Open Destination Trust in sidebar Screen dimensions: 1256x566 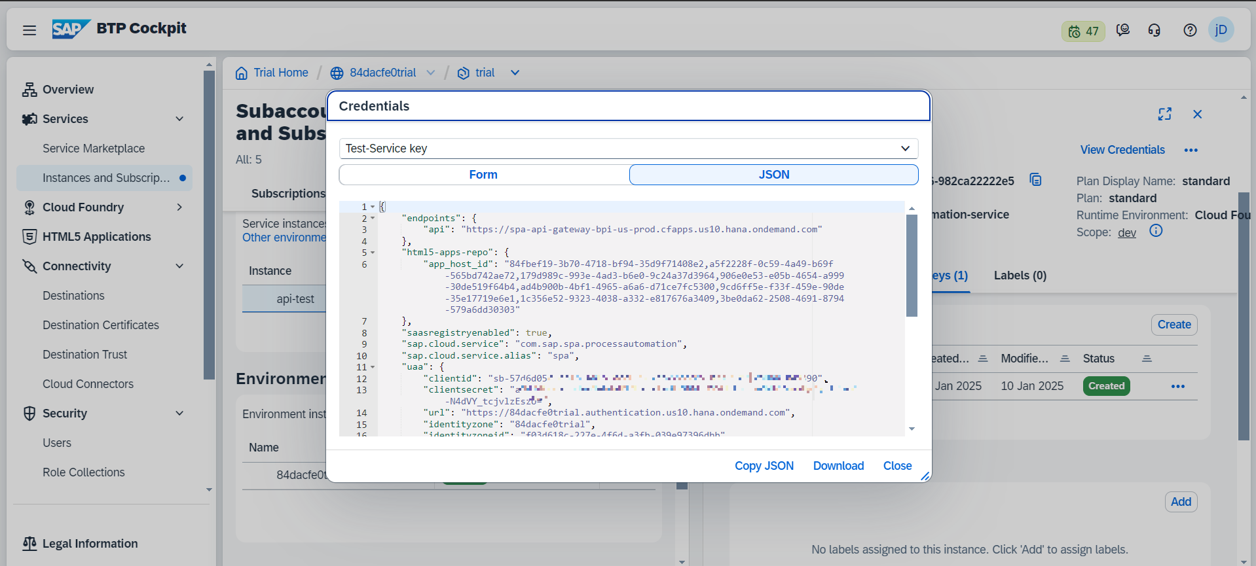85,355
